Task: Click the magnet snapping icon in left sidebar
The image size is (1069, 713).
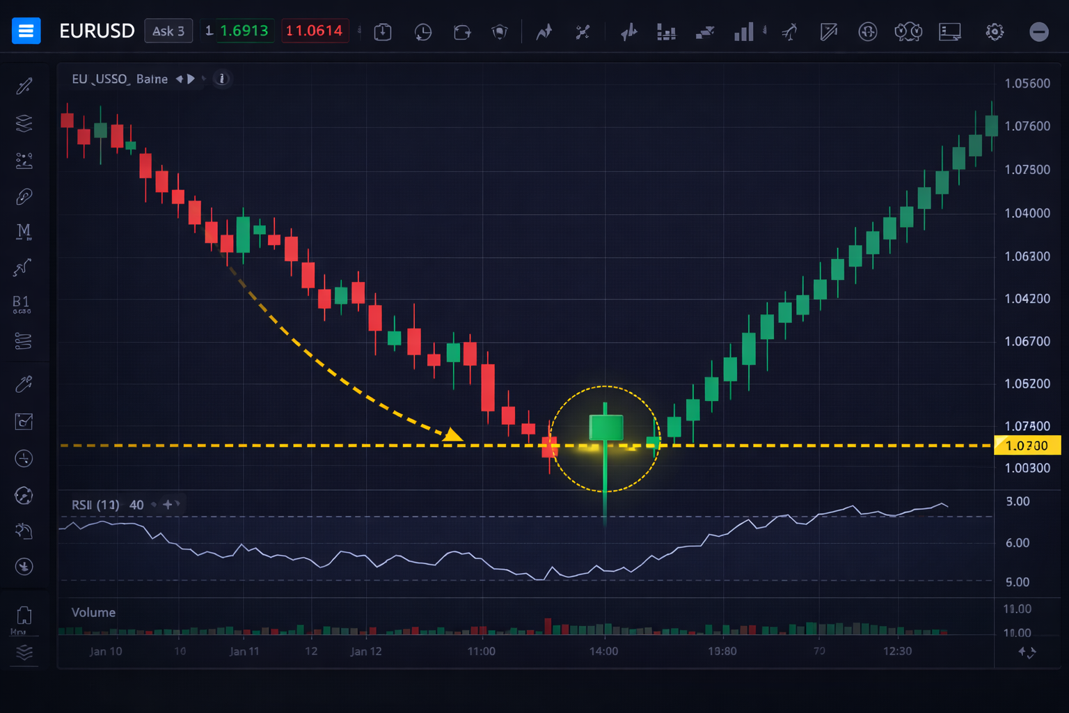Action: tap(24, 196)
